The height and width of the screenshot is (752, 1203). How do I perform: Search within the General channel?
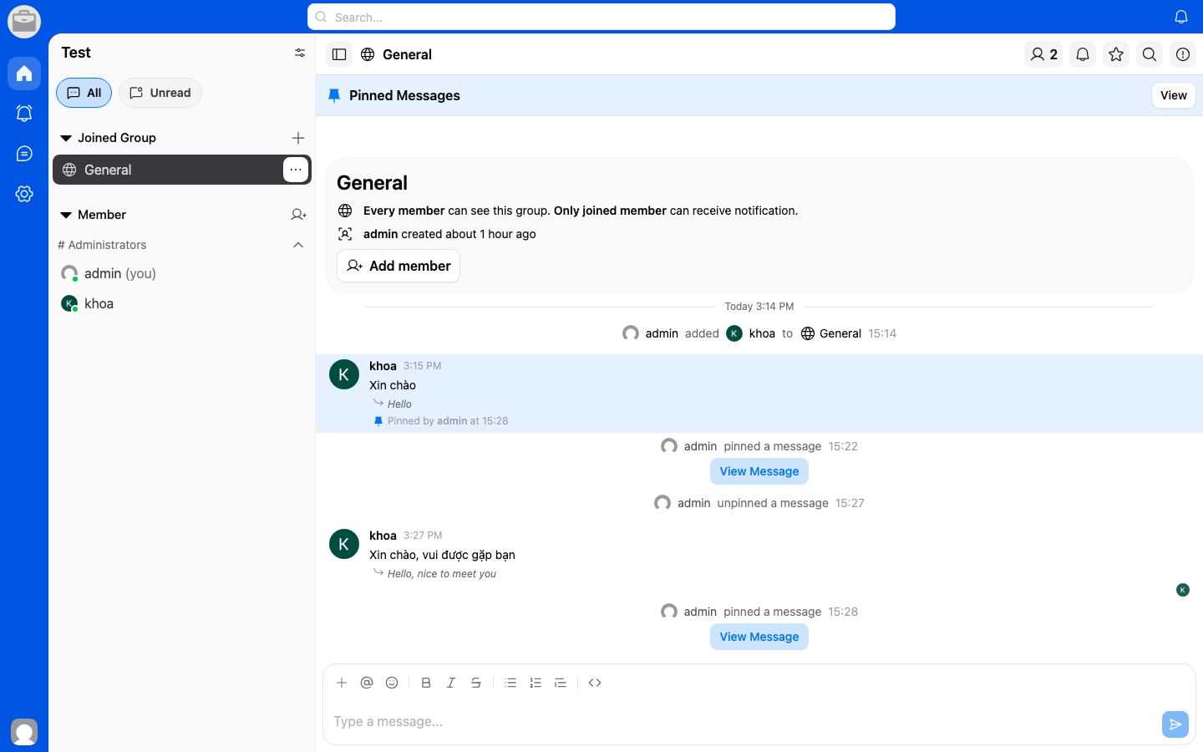pyautogui.click(x=1150, y=54)
